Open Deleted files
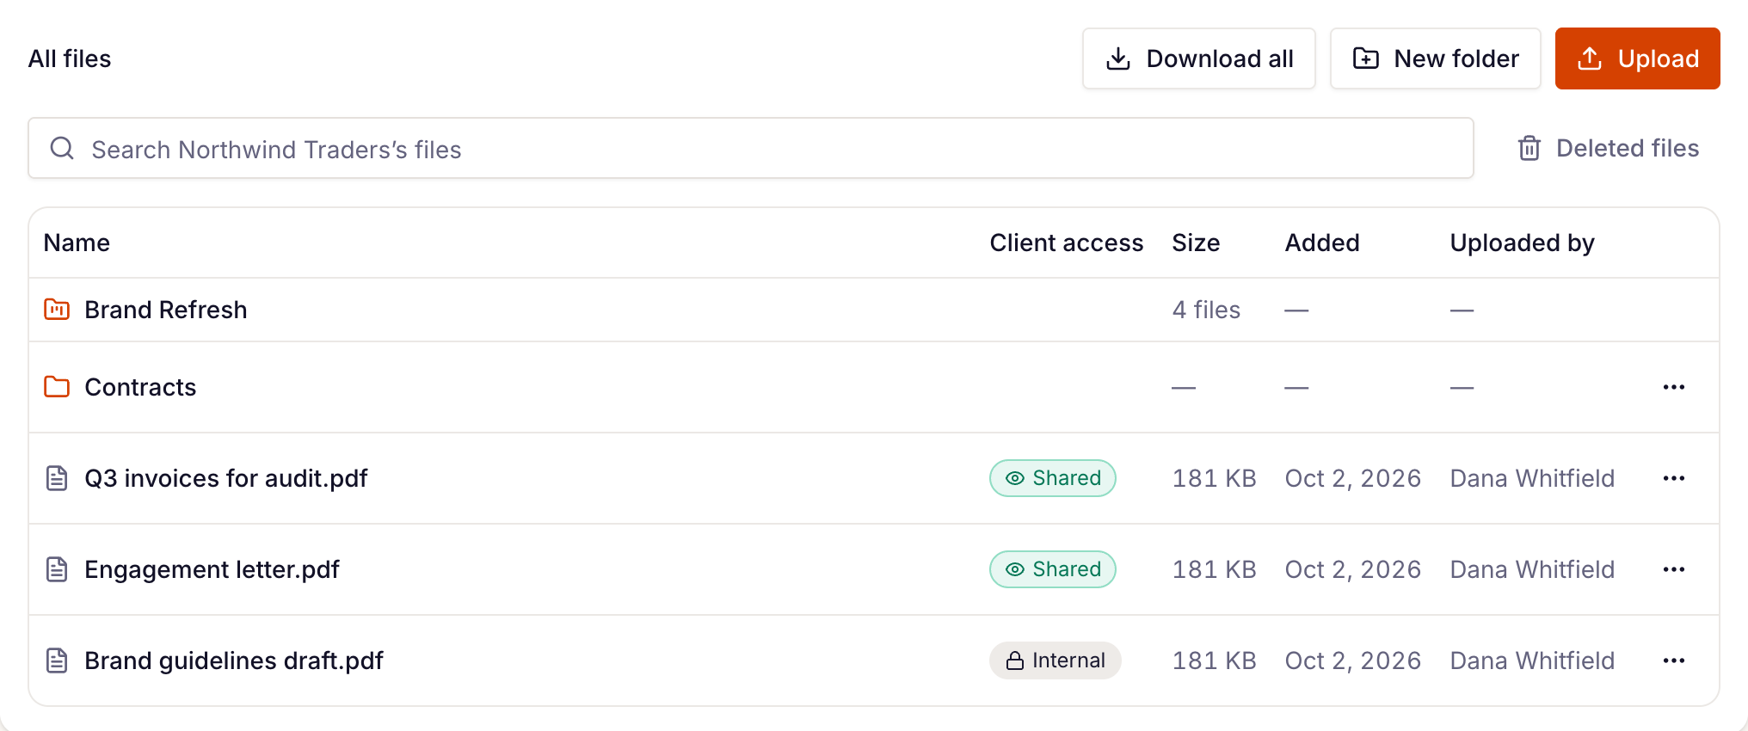Viewport: 1748px width, 731px height. (1609, 148)
